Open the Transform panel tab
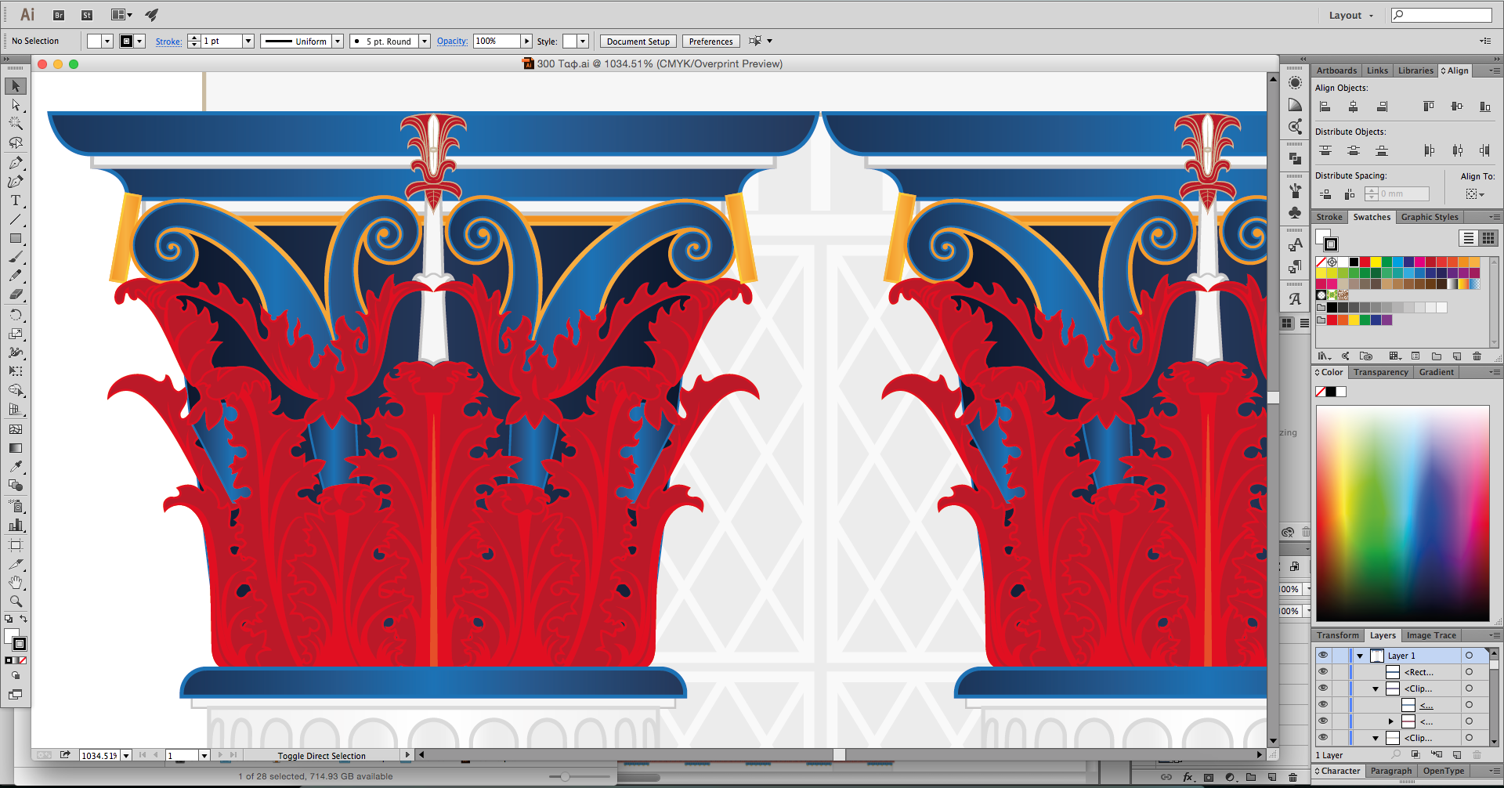This screenshot has height=788, width=1504. pyautogui.click(x=1337, y=635)
